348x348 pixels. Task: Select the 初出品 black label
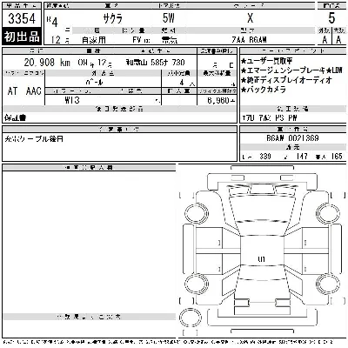click(22, 37)
